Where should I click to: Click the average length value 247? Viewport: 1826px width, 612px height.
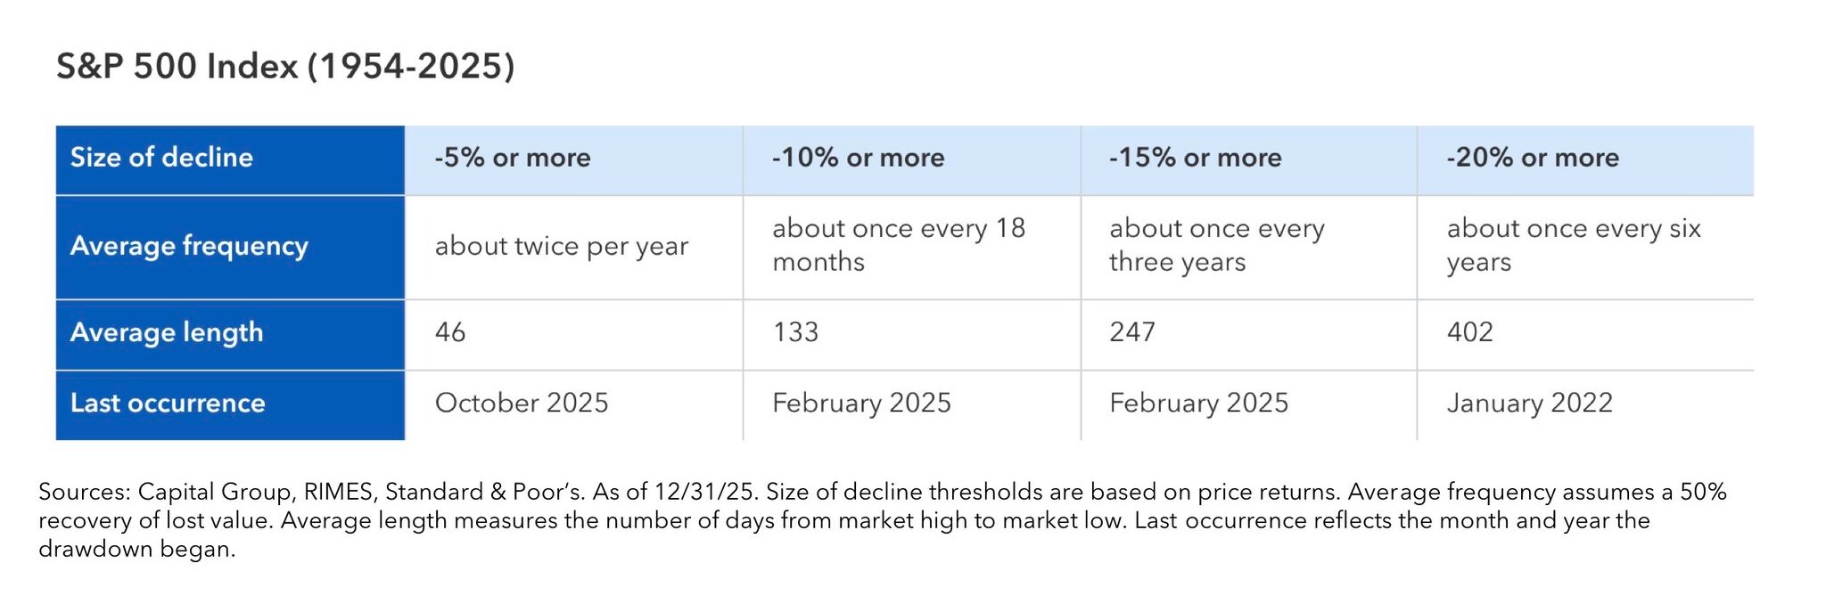[x=1132, y=332]
